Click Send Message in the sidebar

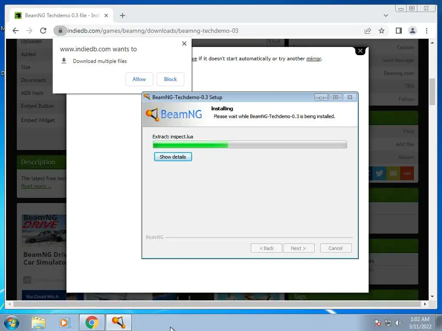(x=398, y=60)
